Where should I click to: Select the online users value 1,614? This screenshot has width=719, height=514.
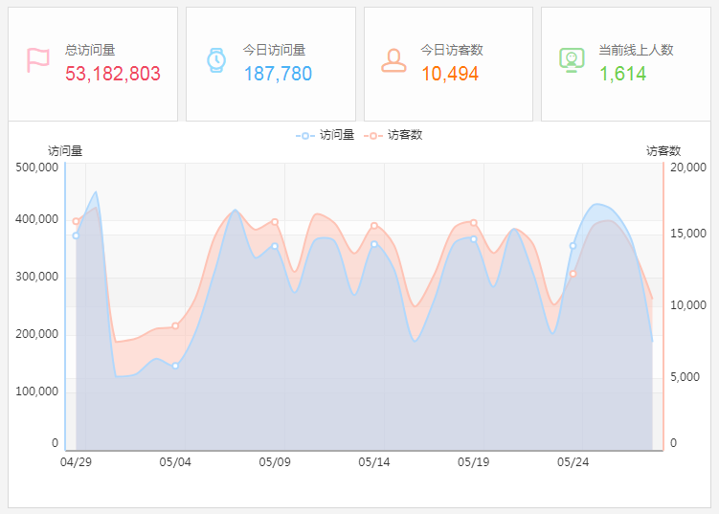[622, 74]
